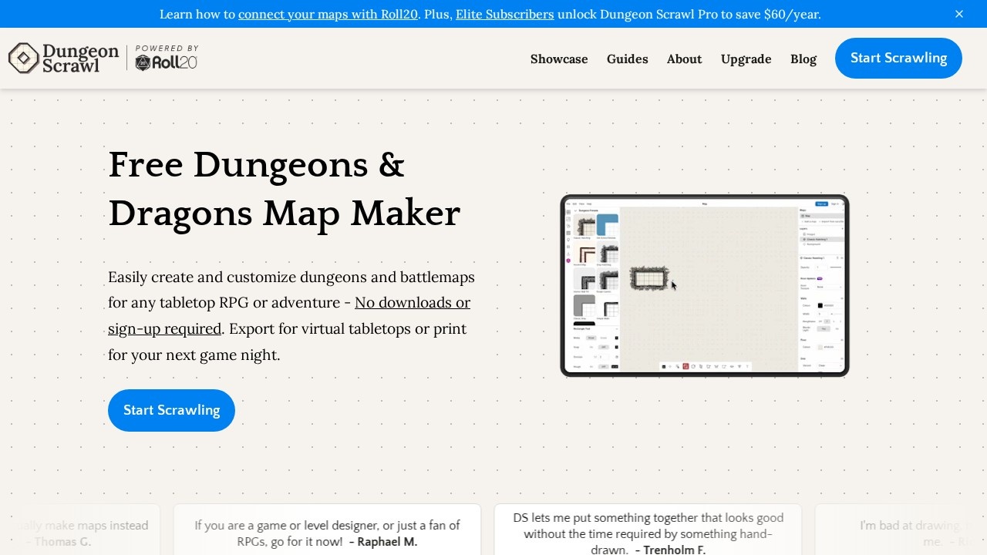Open the map editor preview image
The height and width of the screenshot is (555, 987).
coord(705,285)
